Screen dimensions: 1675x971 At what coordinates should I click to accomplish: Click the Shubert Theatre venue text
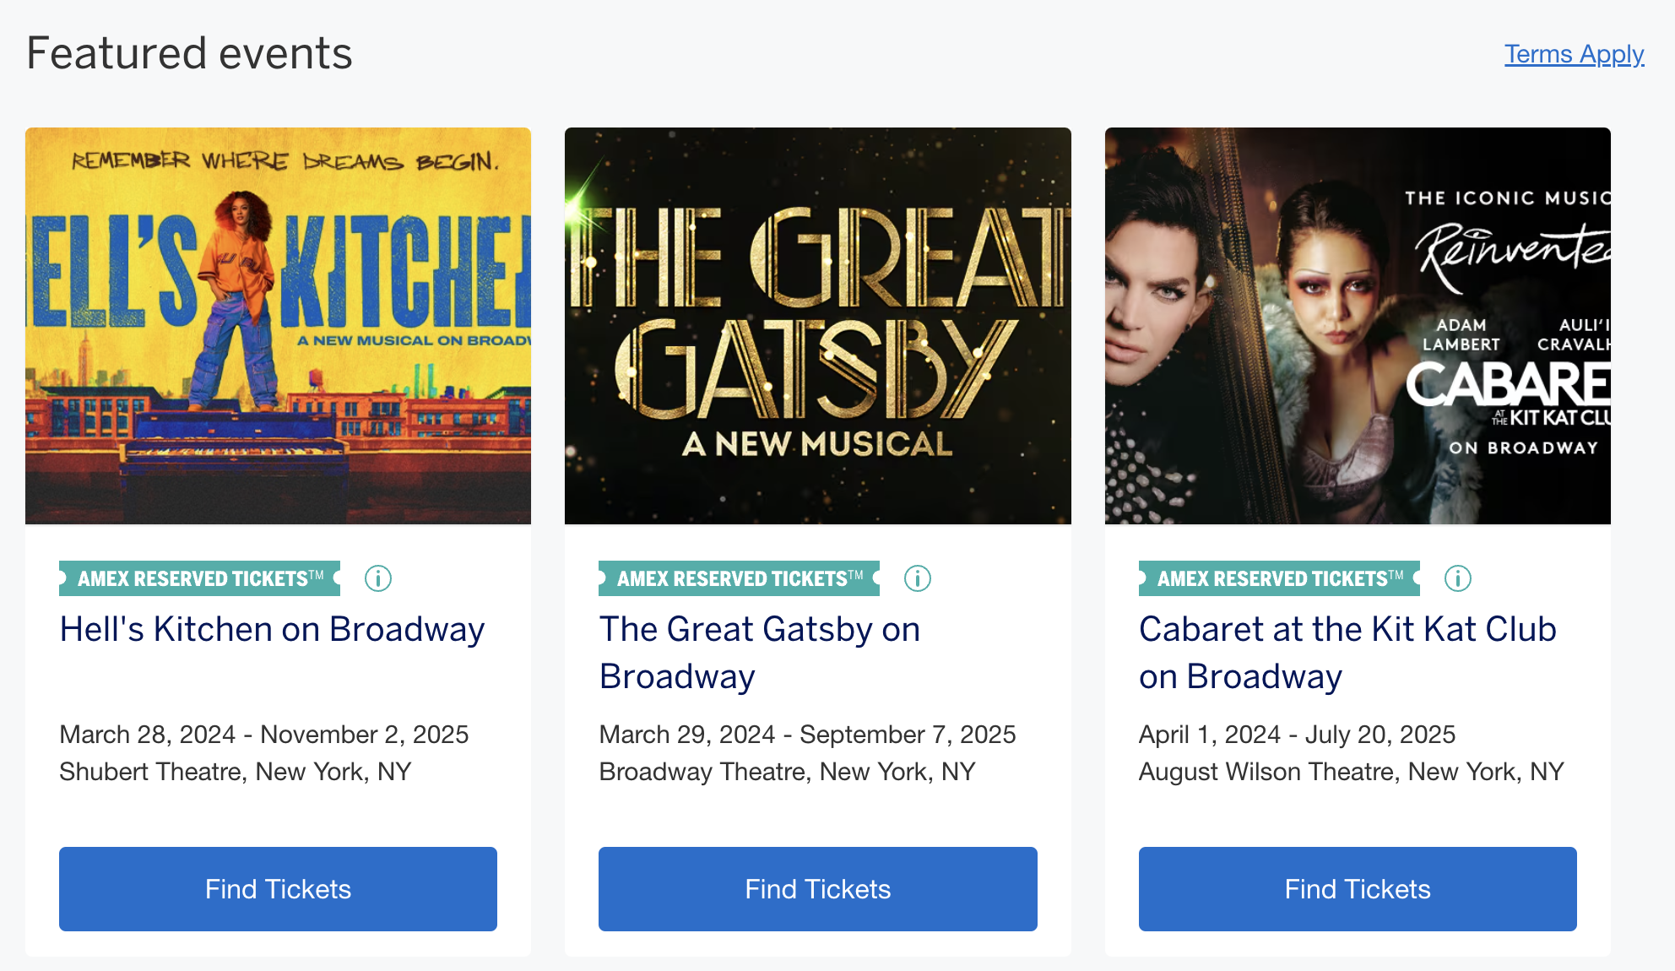[235, 771]
